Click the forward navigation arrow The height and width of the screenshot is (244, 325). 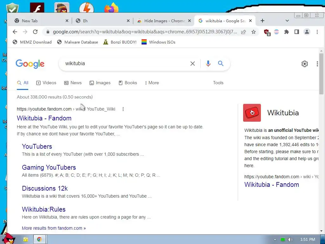pos(25,32)
